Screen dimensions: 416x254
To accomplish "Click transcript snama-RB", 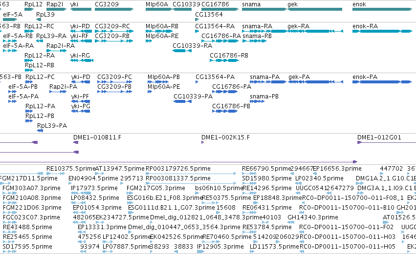I will pyautogui.click(x=254, y=41).
